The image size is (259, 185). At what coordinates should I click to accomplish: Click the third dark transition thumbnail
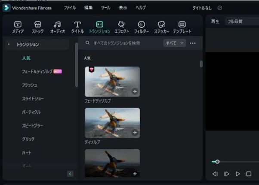click(112, 163)
